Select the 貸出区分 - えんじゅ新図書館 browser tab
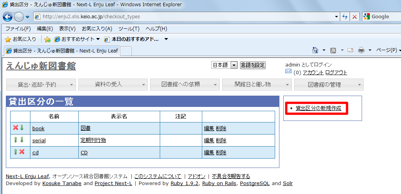Screen dimensions: 401x194 (62, 51)
